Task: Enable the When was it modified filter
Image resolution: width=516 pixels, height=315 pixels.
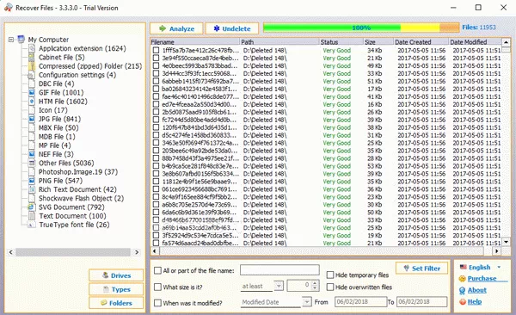Action: 158,302
